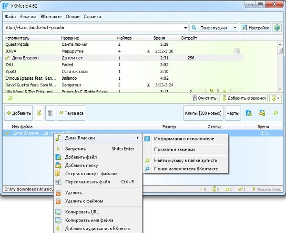The width and height of the screenshot is (286, 233).
Task: Click the paused downloads counter in status bar
Action: pyautogui.click(x=229, y=189)
